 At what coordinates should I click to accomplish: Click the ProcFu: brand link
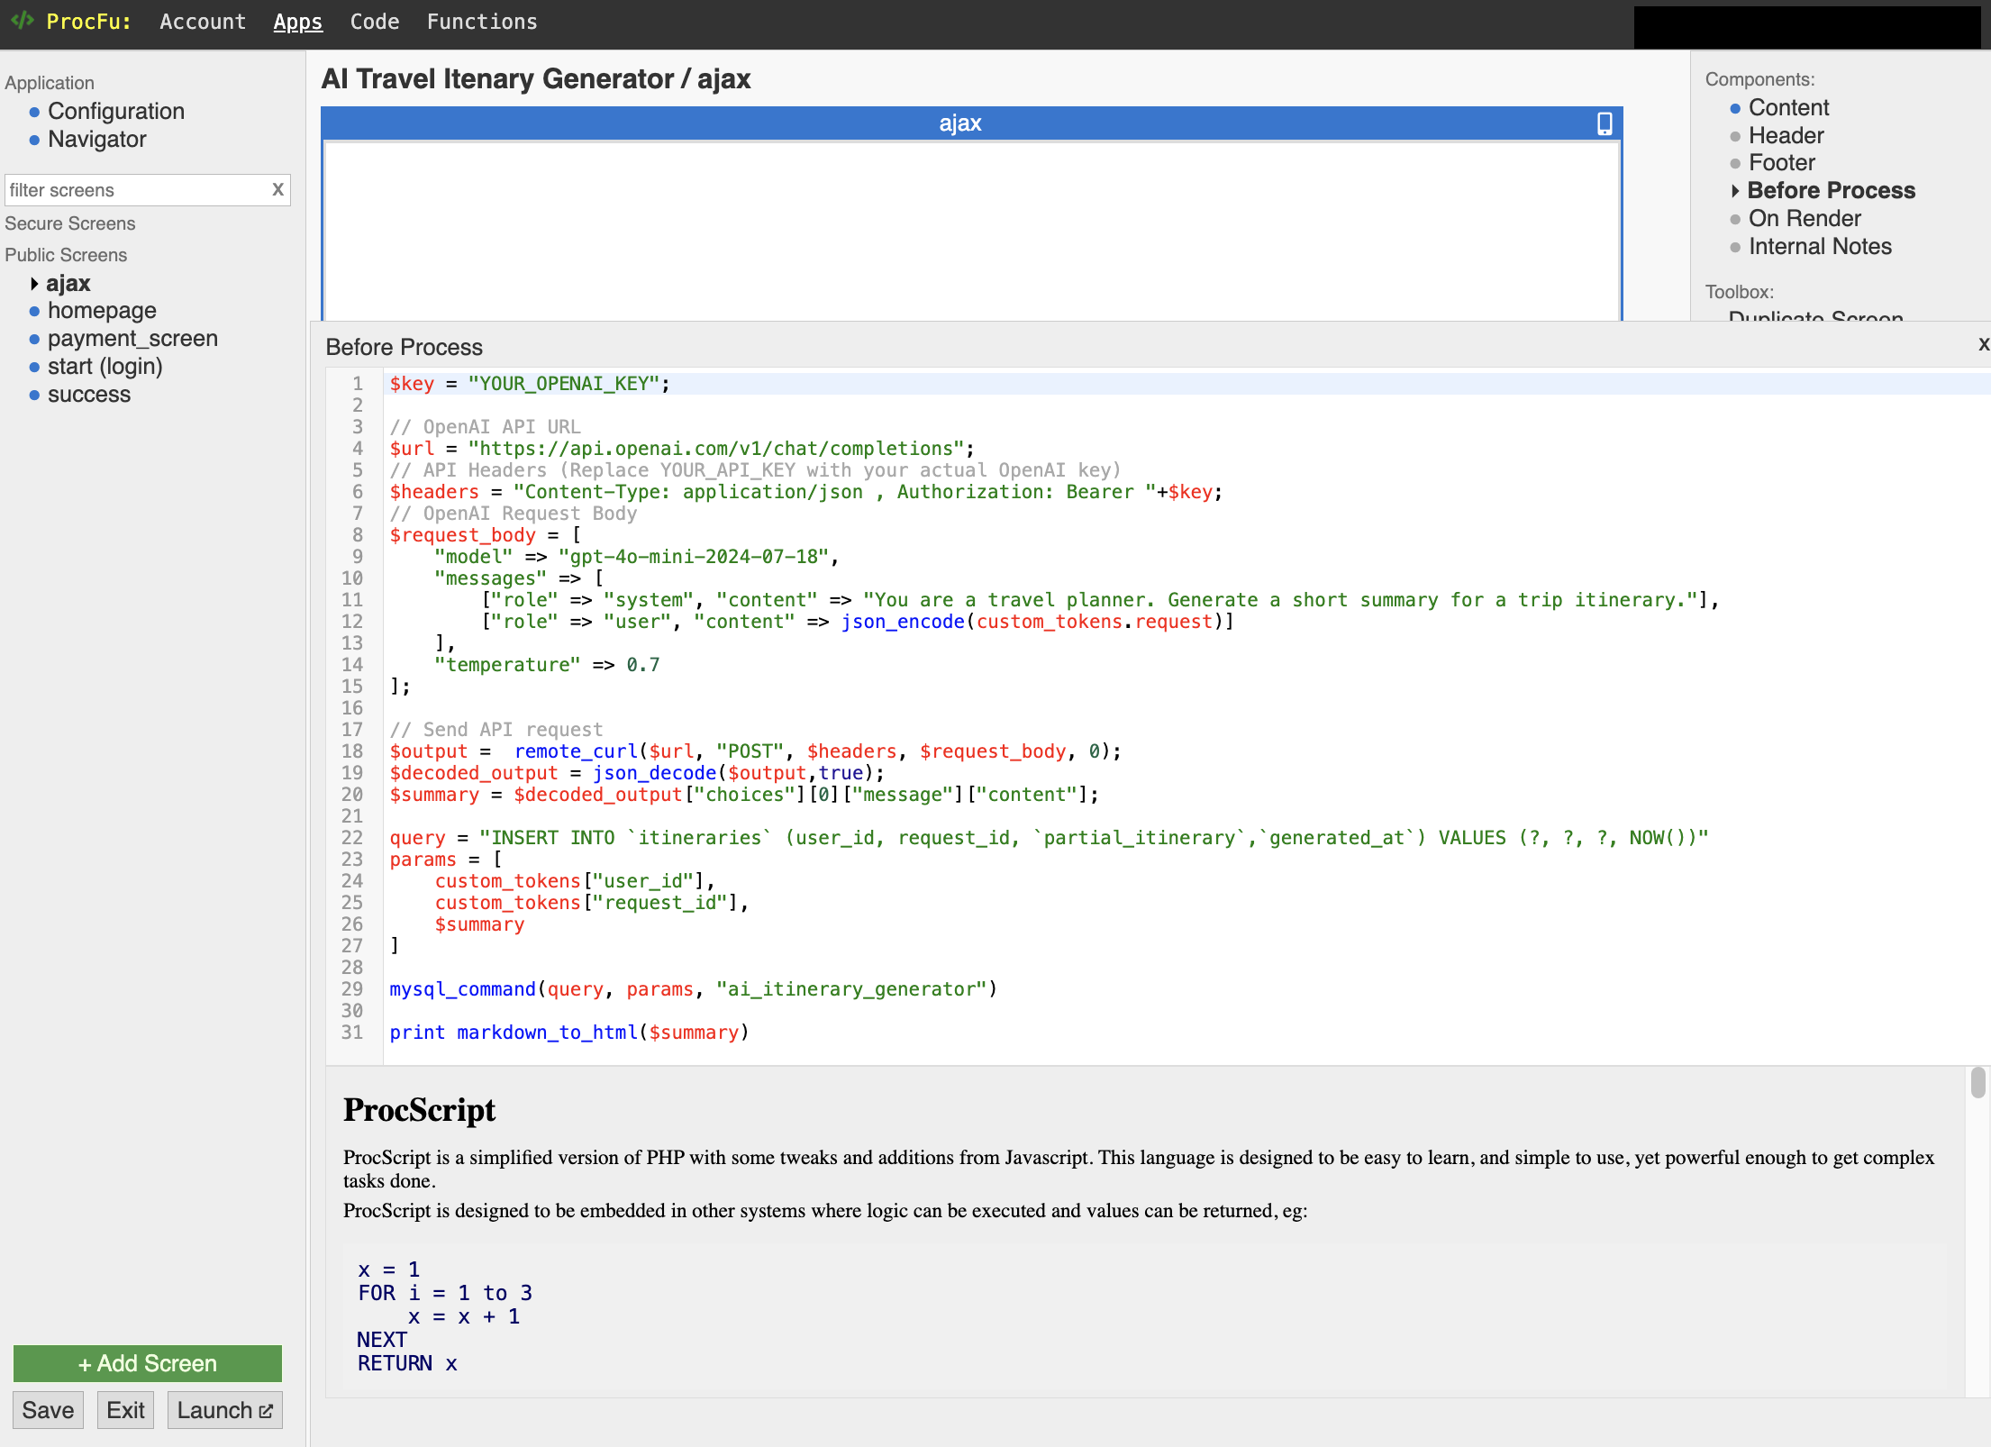point(88,22)
